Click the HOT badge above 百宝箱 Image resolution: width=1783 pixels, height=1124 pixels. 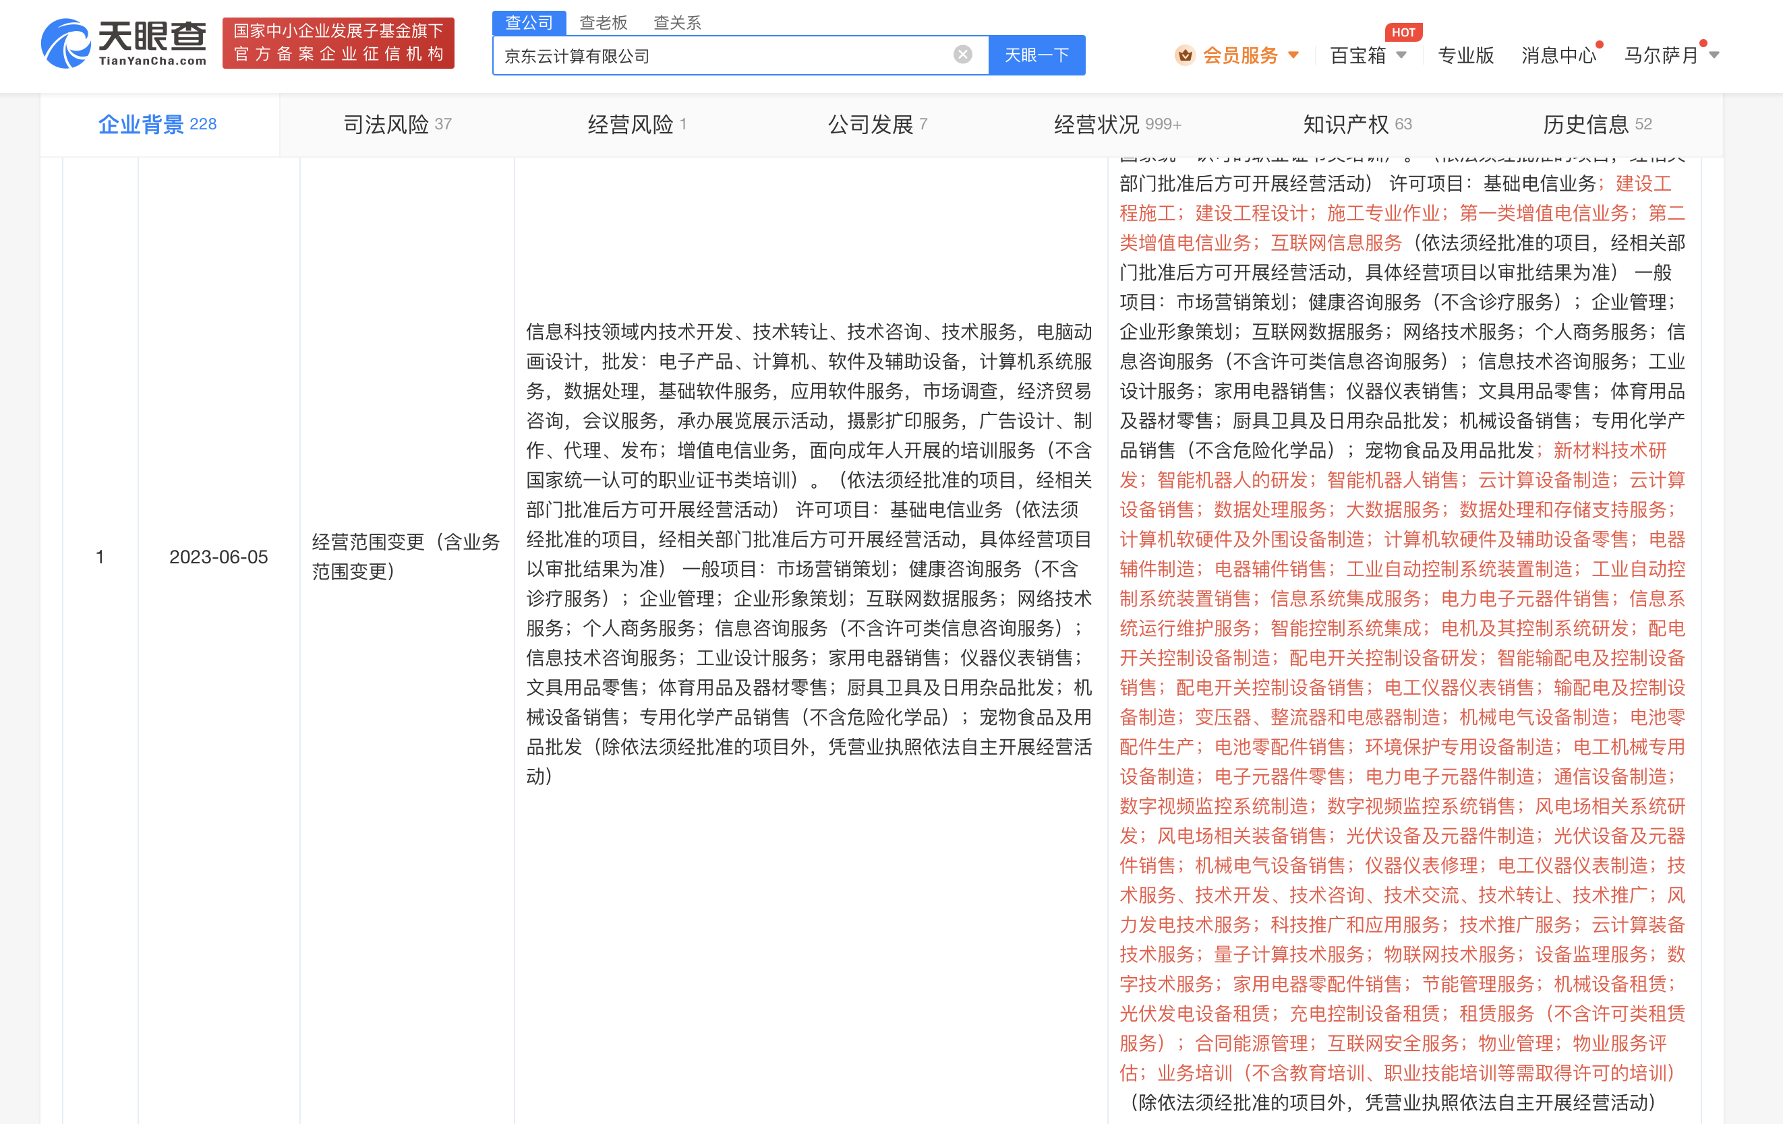(x=1403, y=32)
